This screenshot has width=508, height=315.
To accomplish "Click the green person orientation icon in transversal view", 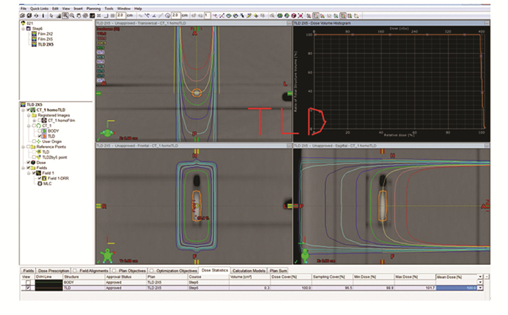I will pyautogui.click(x=109, y=132).
